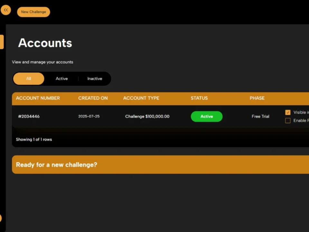Click the PHASE column header
This screenshot has height=232, width=309.
pyautogui.click(x=257, y=98)
